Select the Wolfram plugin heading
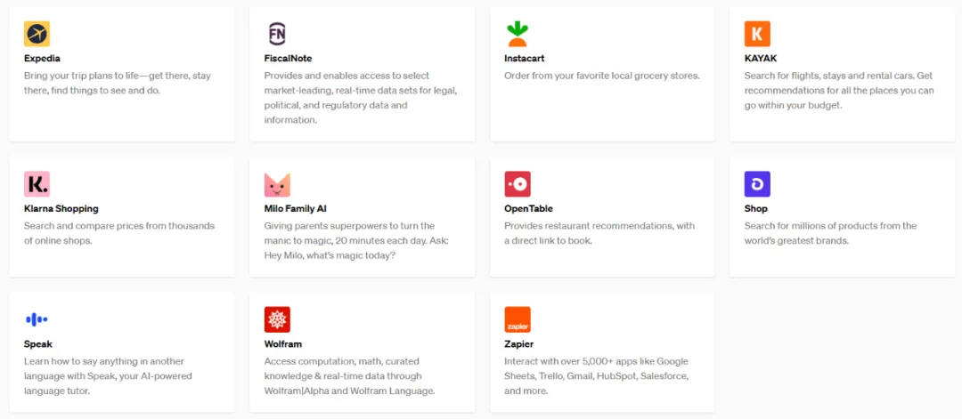Viewport: 962px width, 419px height. pos(283,344)
